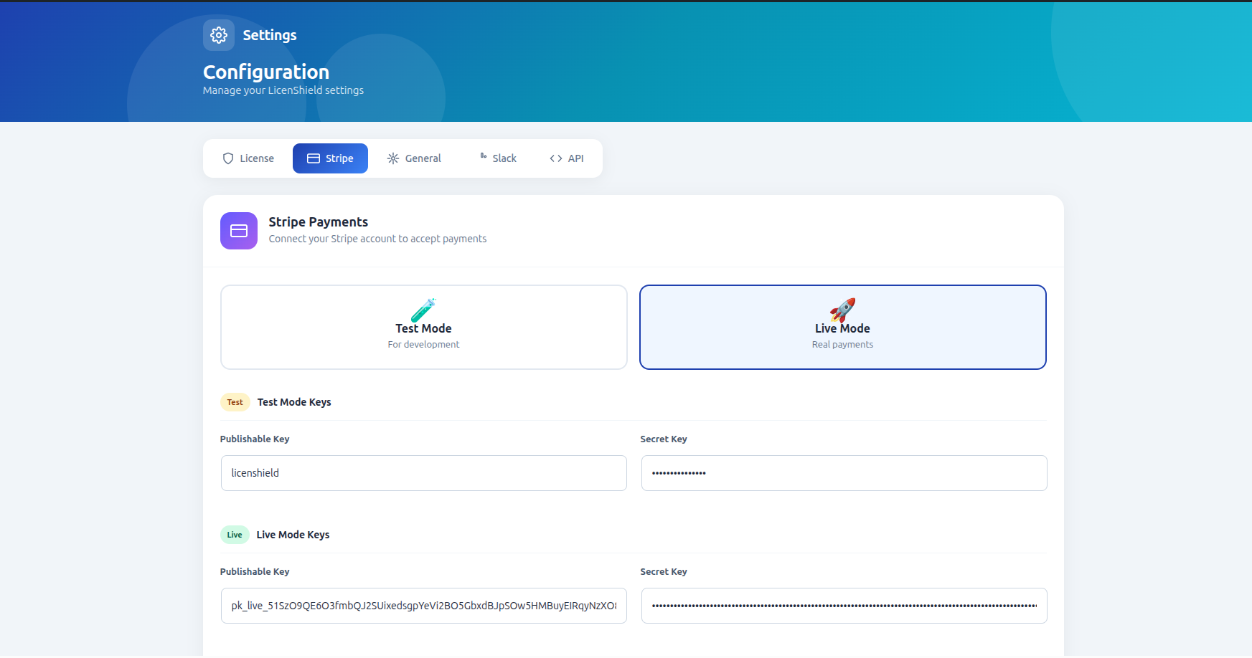Click the shield icon on the License tab

[227, 158]
